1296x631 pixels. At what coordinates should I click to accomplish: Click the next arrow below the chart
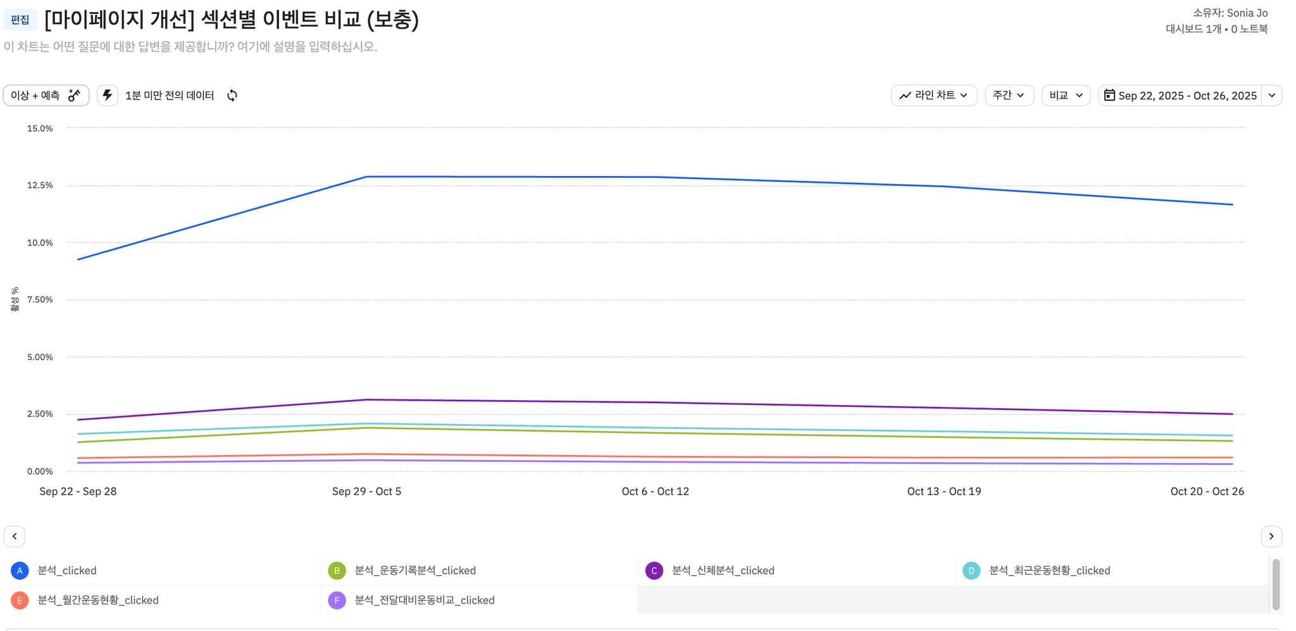point(1271,536)
